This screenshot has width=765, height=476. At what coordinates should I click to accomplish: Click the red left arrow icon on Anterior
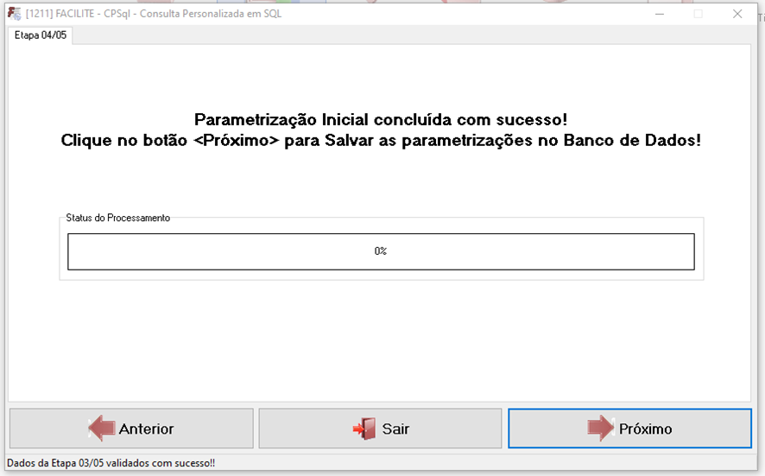coord(101,428)
